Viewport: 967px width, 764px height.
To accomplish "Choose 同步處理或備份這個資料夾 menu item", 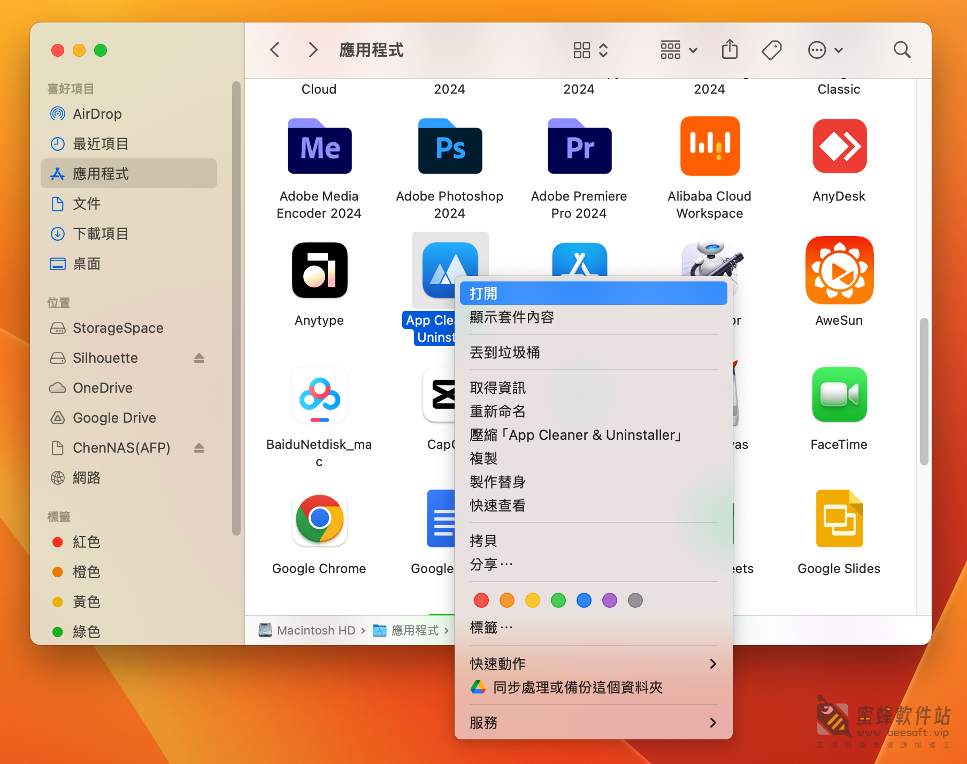I will (594, 687).
